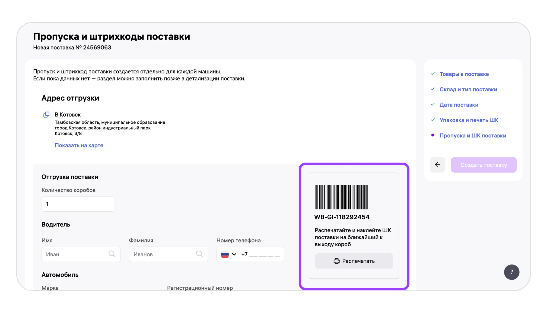547x313 pixels.
Task: Click the supply barcode image
Action: coord(342,197)
